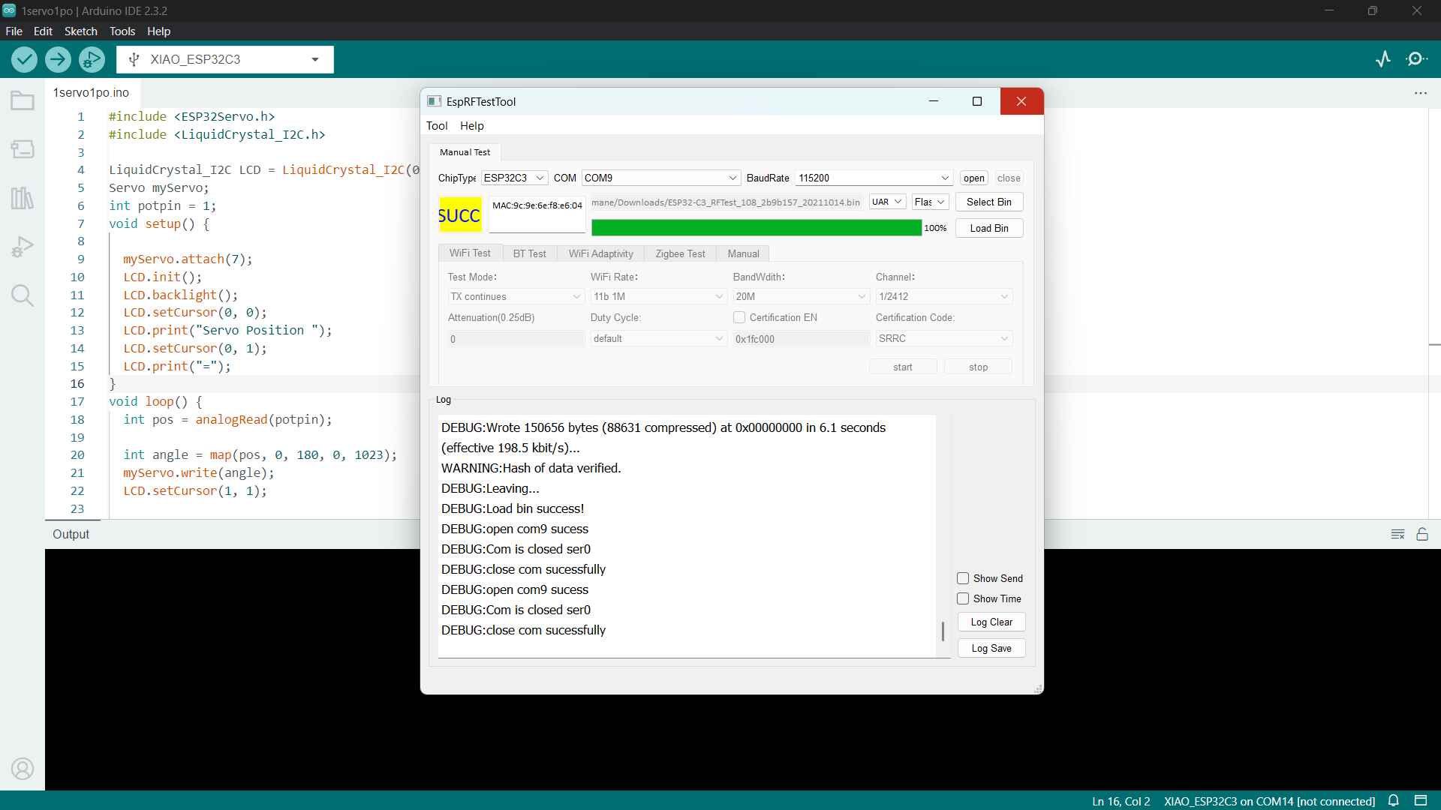The height and width of the screenshot is (810, 1441).
Task: Click the Log Clear button
Action: [991, 621]
